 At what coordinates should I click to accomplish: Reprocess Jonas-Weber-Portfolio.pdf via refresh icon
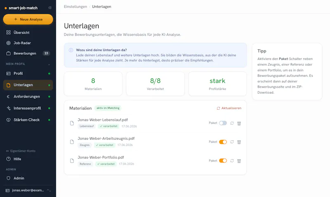pos(232,161)
